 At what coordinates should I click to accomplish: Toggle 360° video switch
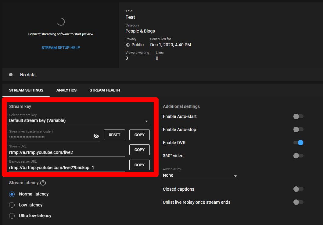click(x=298, y=156)
